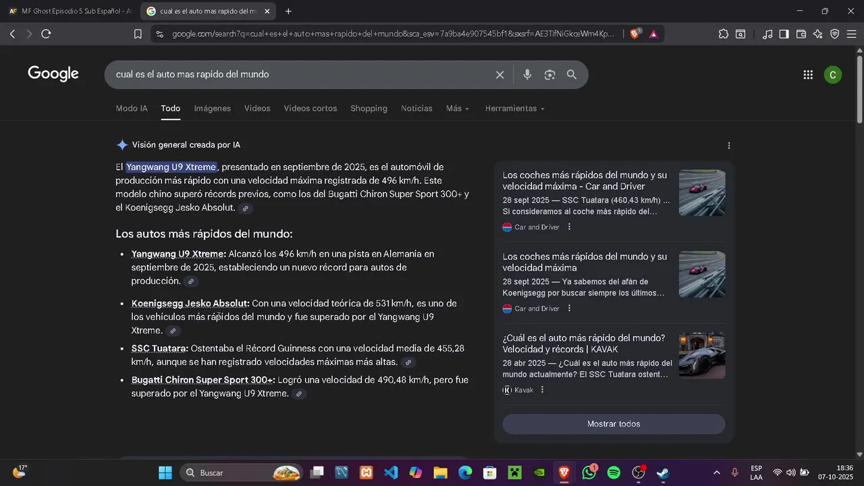864x486 pixels.
Task: Open WhatsApp from the taskbar
Action: coord(589,473)
